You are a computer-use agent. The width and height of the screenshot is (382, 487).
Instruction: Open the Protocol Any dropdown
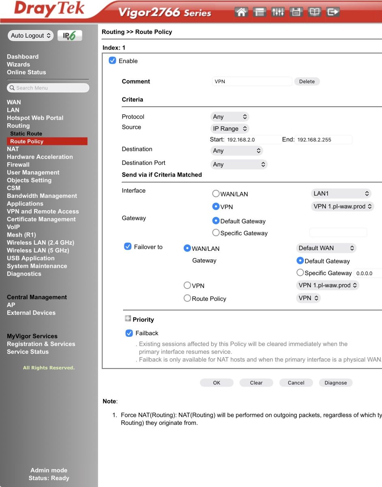(230, 117)
